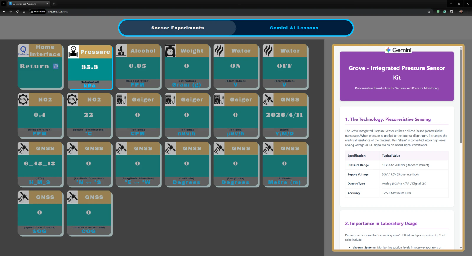Click the subtitle 'Piezoresistive Transduction for Vacuum and Pressure Monitoring'
This screenshot has height=256, width=472.
point(397,88)
